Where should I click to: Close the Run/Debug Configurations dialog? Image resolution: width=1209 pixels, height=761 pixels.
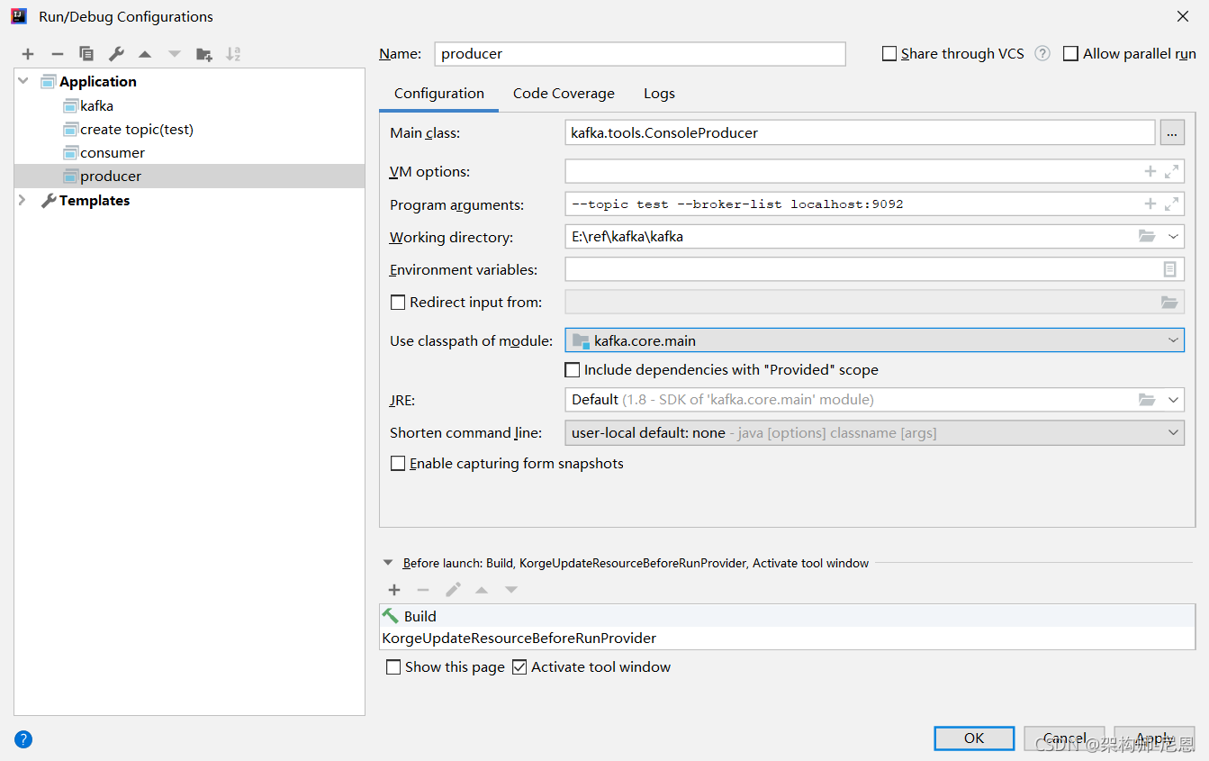coord(1183,16)
